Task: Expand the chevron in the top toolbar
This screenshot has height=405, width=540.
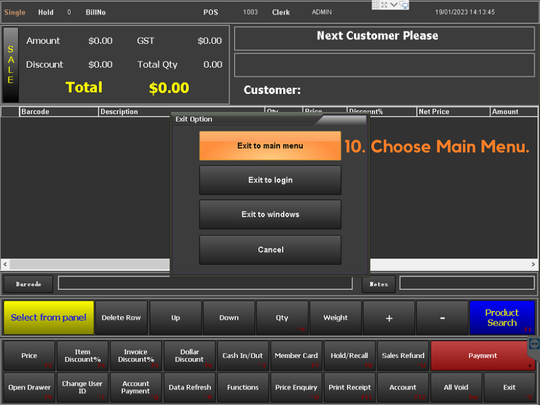Action: (394, 5)
